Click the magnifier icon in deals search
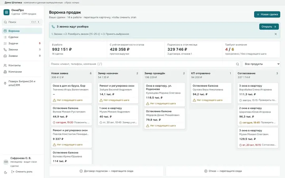 click(x=237, y=64)
